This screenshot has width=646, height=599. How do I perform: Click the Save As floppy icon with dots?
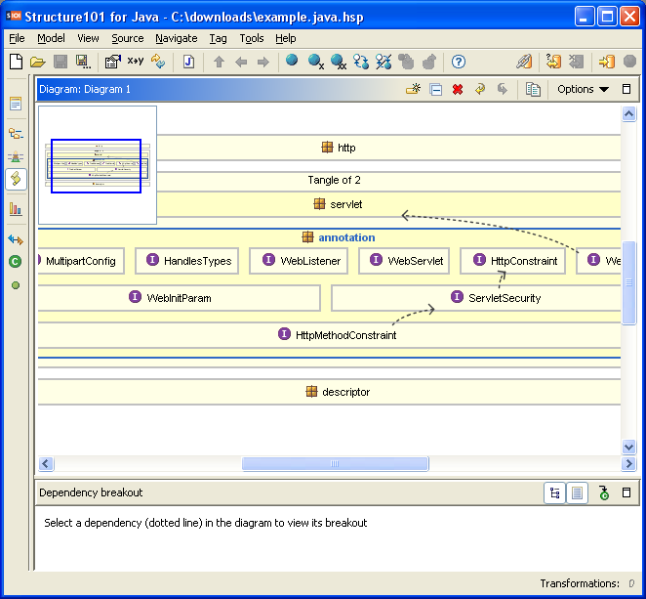[x=83, y=62]
